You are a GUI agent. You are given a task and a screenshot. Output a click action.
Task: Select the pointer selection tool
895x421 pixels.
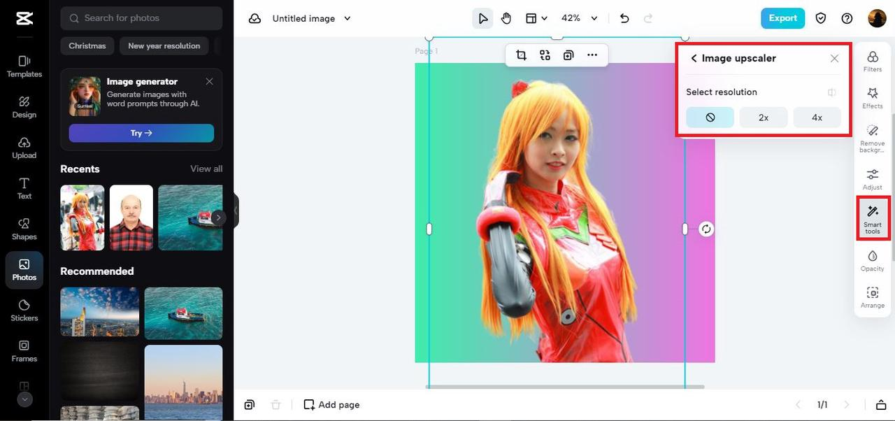click(x=482, y=18)
